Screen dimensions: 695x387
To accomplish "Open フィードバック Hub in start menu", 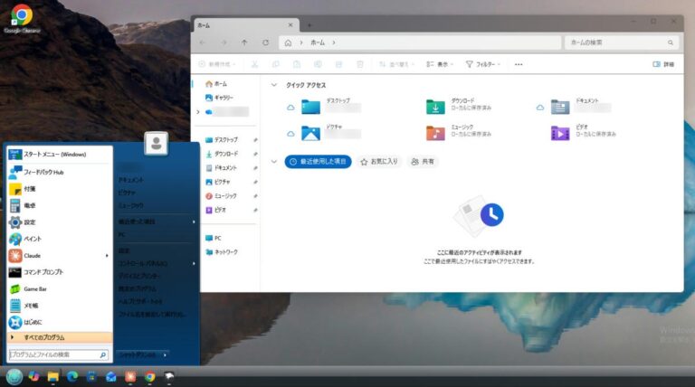I will [x=59, y=172].
